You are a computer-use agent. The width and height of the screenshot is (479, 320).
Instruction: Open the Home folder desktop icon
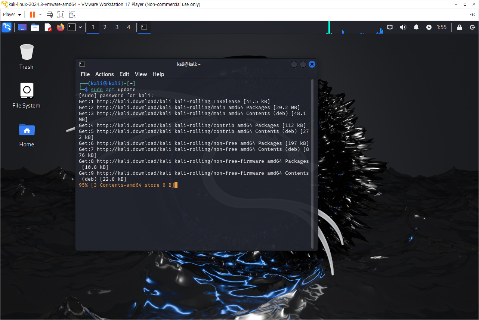[27, 134]
